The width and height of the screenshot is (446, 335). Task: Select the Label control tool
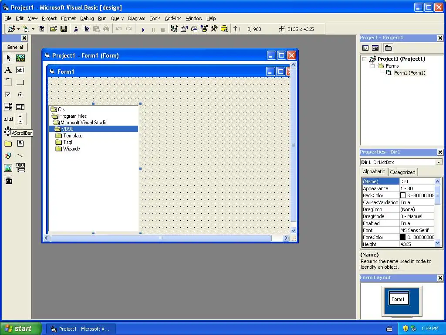click(x=8, y=70)
